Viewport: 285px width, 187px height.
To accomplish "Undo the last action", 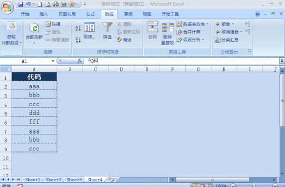I will pos(28,4).
